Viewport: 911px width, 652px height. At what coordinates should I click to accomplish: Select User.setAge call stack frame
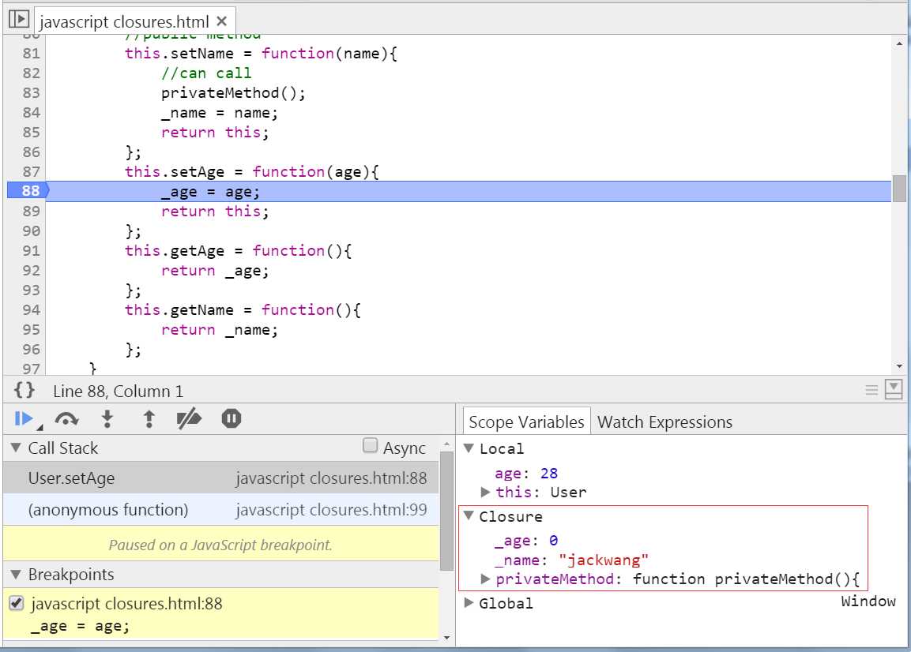point(220,478)
